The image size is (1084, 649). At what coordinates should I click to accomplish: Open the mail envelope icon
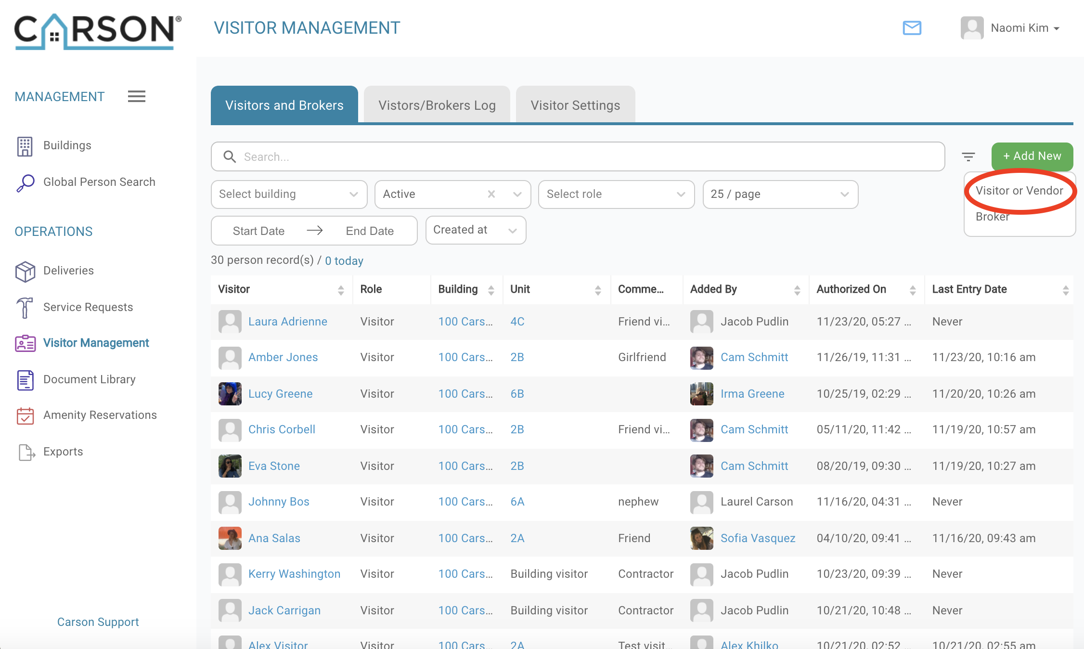click(912, 28)
